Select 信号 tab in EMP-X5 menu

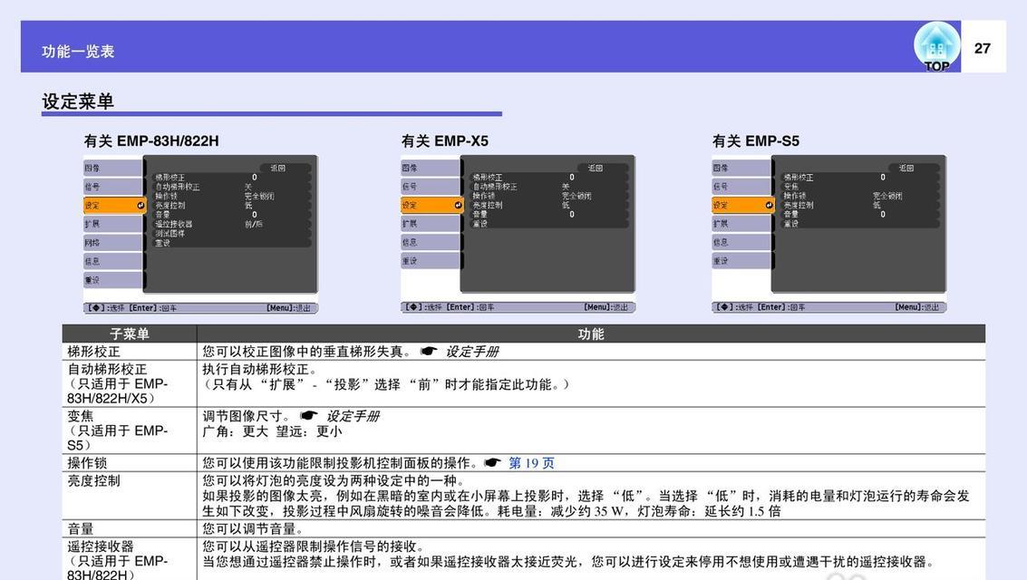click(x=431, y=187)
